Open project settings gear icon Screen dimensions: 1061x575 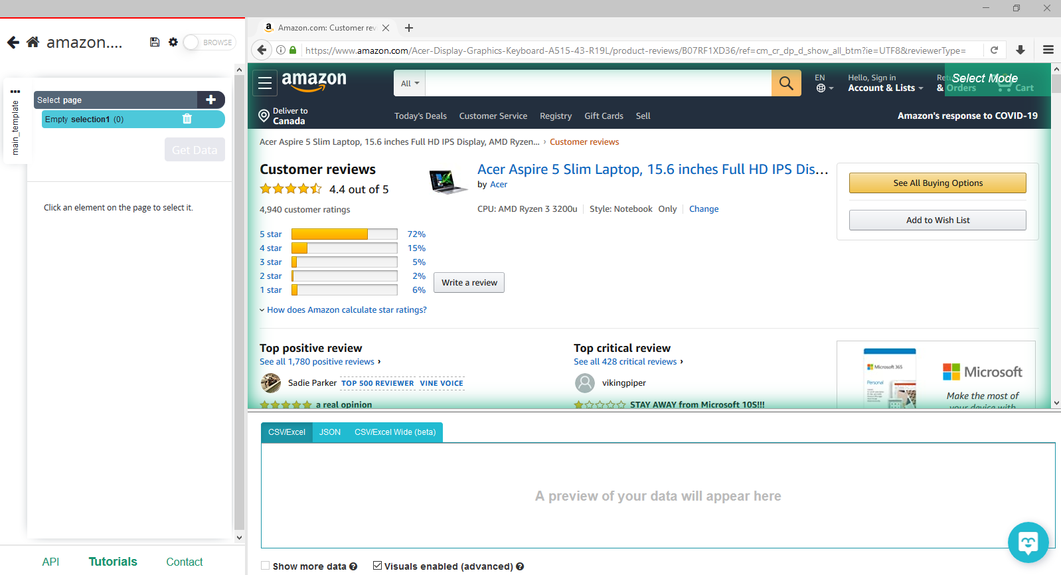tap(173, 42)
